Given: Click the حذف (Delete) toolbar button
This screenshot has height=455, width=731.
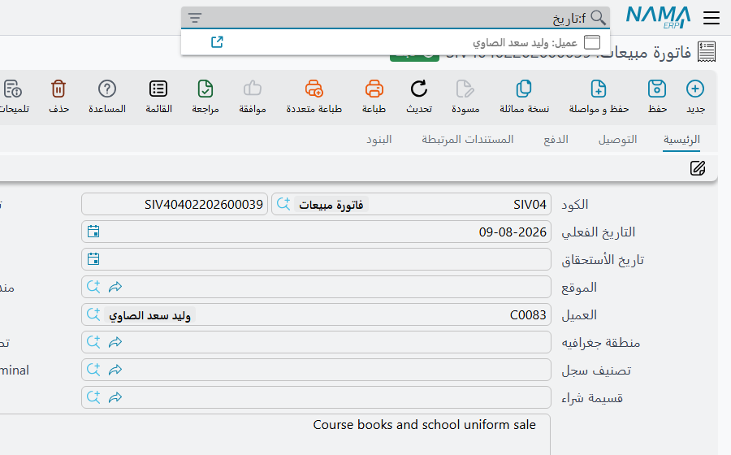Looking at the screenshot, I should click(x=58, y=97).
